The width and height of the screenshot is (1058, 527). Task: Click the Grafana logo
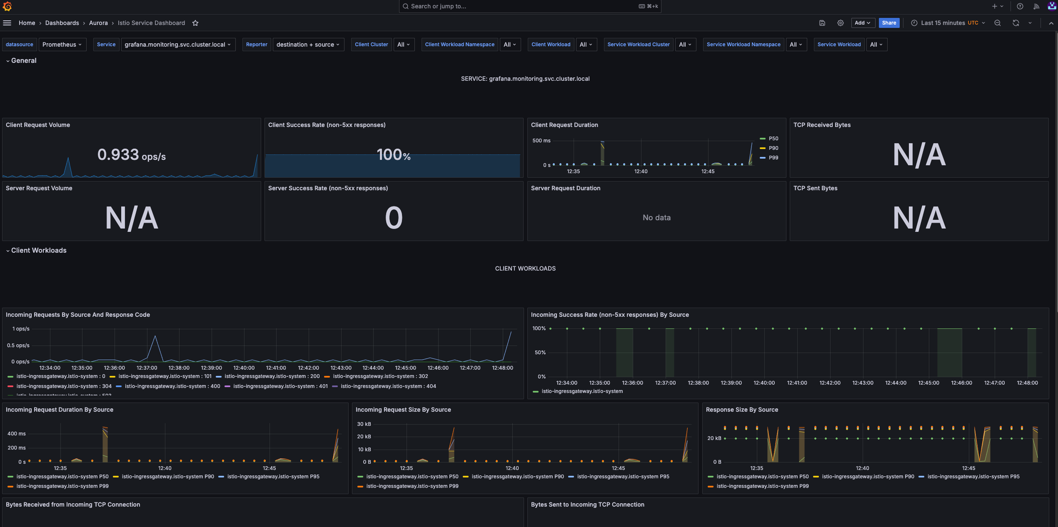coord(7,6)
